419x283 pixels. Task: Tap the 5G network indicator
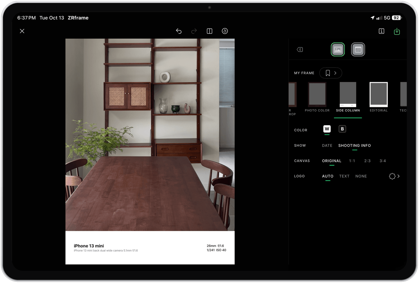[x=387, y=18]
